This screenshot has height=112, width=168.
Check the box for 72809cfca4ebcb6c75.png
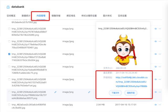point(9,67)
